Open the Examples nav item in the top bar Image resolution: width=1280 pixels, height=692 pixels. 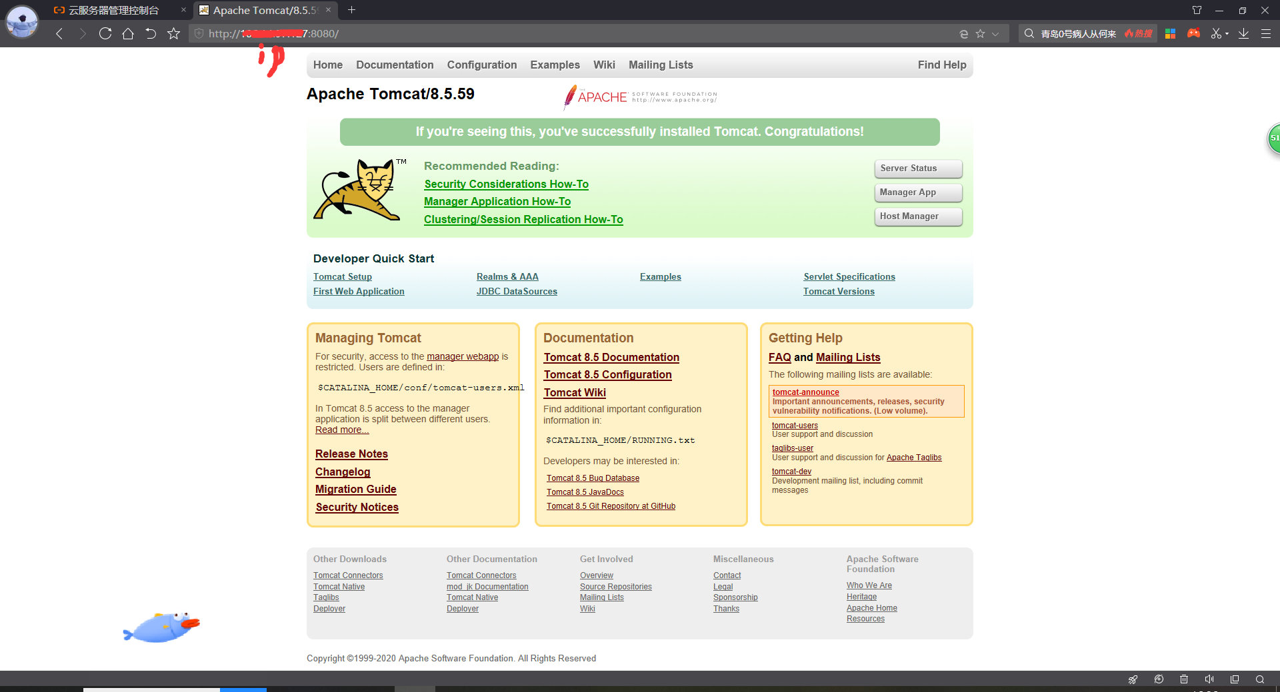555,65
